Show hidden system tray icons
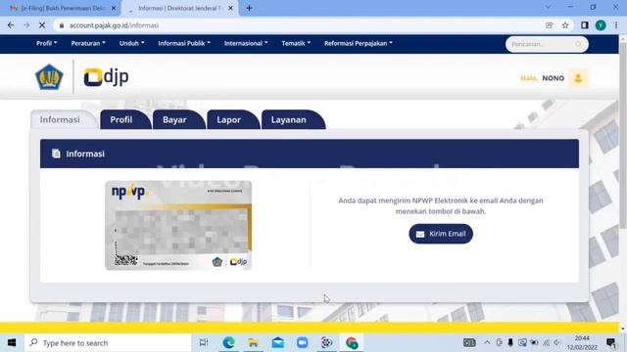This screenshot has height=352, width=627. pyautogui.click(x=487, y=342)
